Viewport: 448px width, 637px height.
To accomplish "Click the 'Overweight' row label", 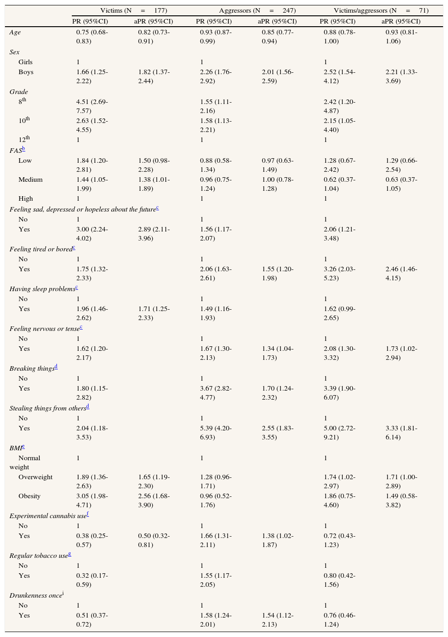I will pos(35,477).
